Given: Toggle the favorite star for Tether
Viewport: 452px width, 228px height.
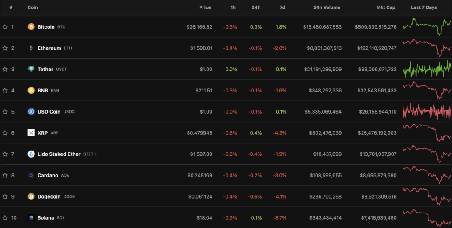Looking at the screenshot, I should 5,69.
